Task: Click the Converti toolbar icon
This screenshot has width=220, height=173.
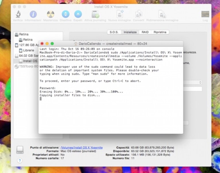Action: pyautogui.click(x=139, y=14)
